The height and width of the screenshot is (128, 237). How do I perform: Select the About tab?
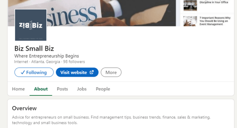pos(41,89)
